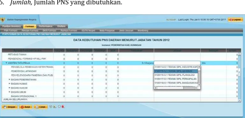Image resolution: width=245 pixels, height=118 pixels.
Task: Click the down arrow of the dropdown list scrollbar
Action: tap(199, 85)
